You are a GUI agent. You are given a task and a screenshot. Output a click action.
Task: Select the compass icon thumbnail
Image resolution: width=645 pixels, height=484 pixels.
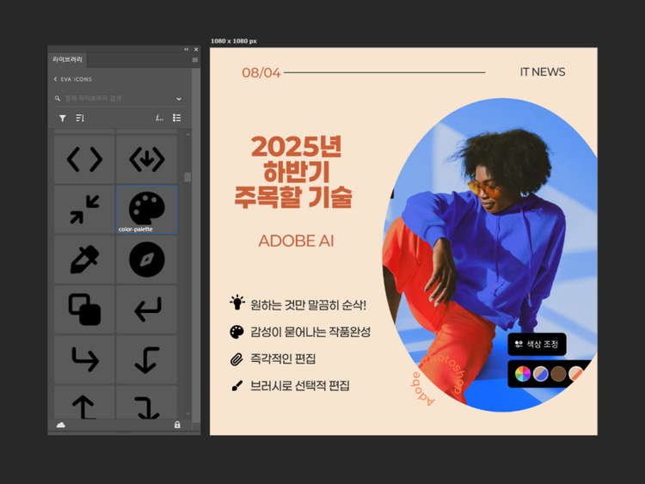click(x=147, y=260)
